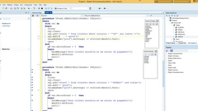Go to prior record in Form1.Client navigator
Viewport: 198px width, 111px height.
point(150,24)
